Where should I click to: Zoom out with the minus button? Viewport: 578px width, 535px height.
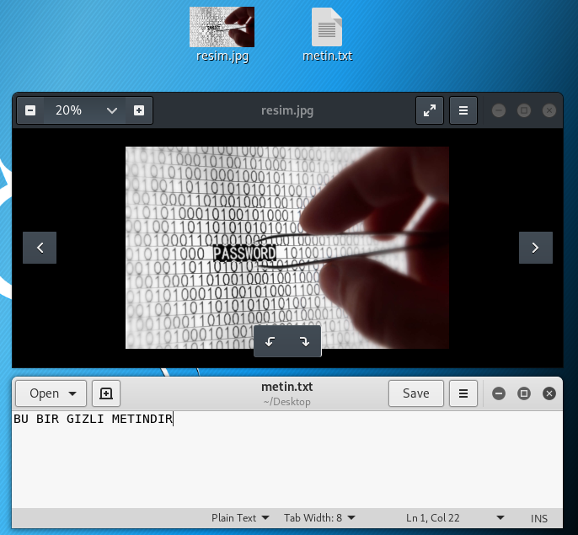[x=30, y=110]
